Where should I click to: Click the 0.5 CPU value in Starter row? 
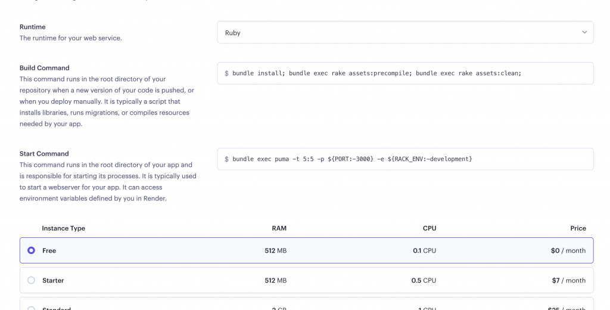(x=424, y=281)
